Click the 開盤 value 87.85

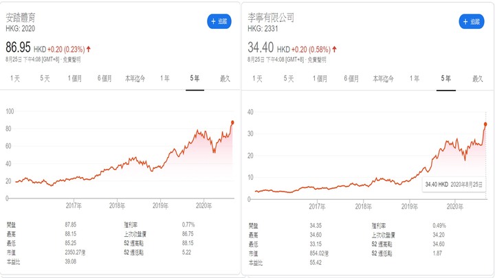[x=71, y=224]
